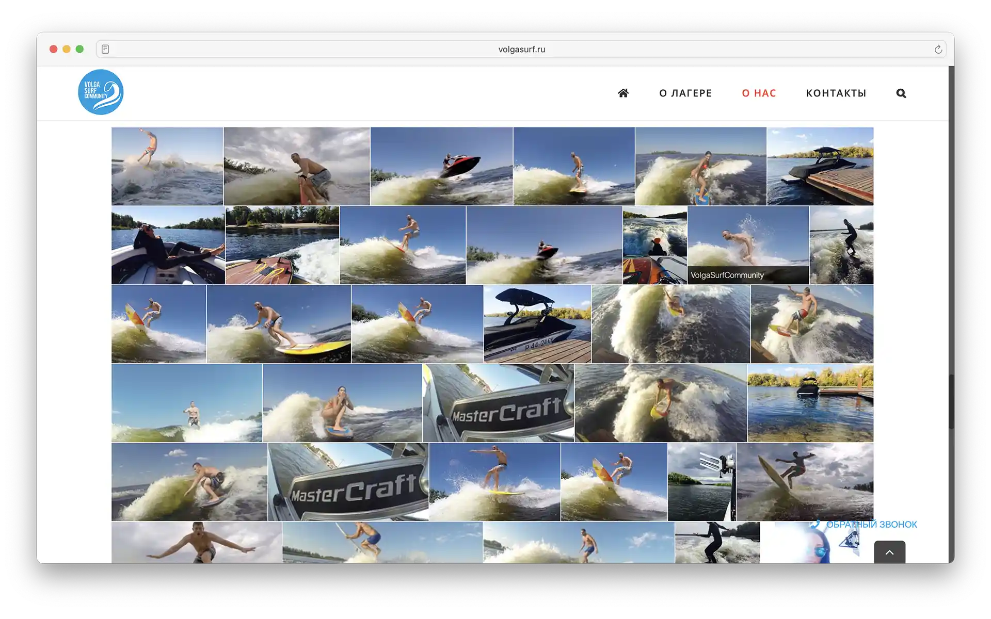Open the man crouching and touching the wave photo

point(189,482)
